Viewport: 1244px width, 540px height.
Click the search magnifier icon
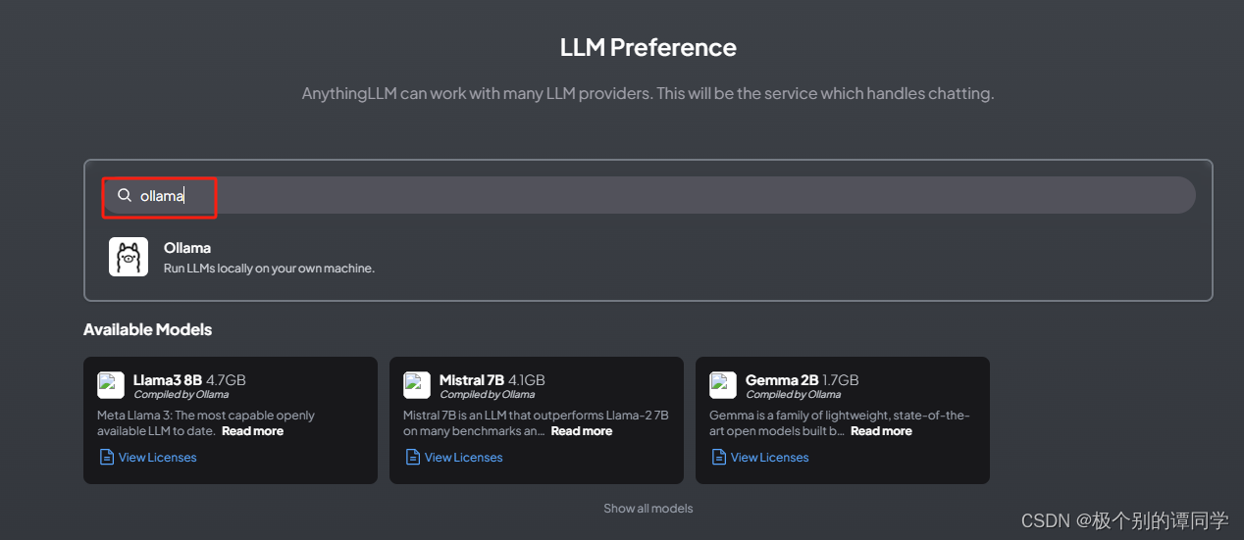(x=125, y=195)
